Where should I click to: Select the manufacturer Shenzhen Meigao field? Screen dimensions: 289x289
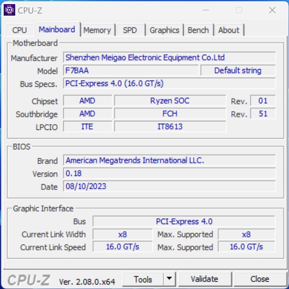click(169, 58)
